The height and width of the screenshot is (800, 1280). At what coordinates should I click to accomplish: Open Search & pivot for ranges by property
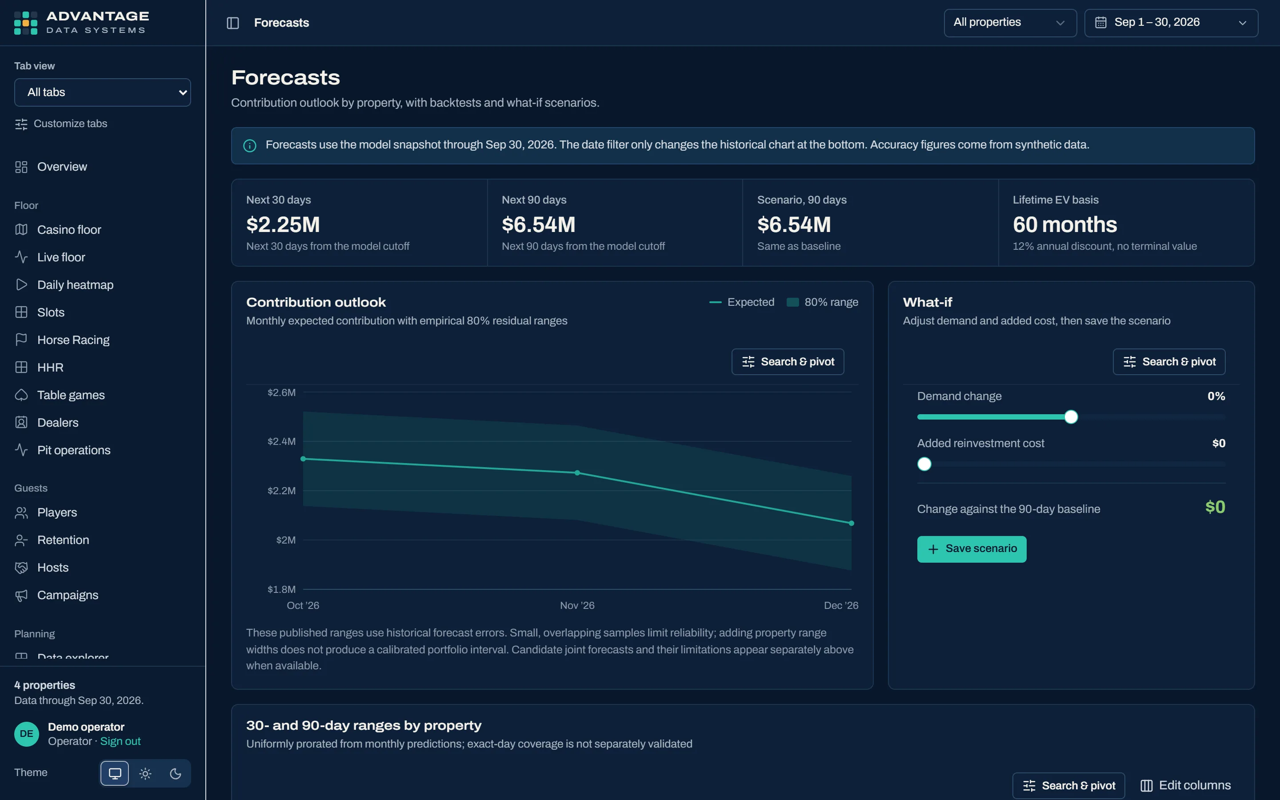1068,786
